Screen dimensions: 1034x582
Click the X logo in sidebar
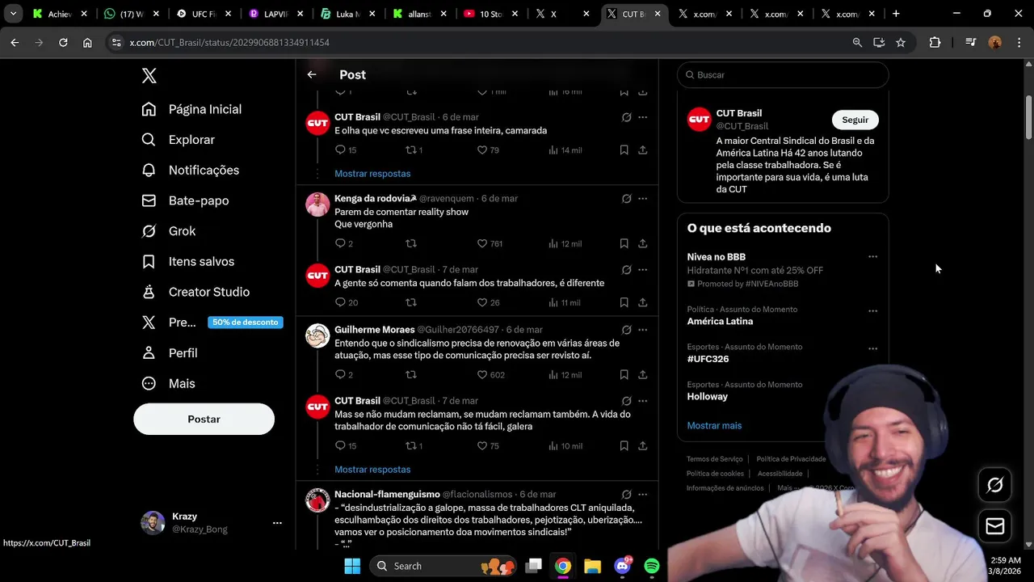(x=149, y=76)
